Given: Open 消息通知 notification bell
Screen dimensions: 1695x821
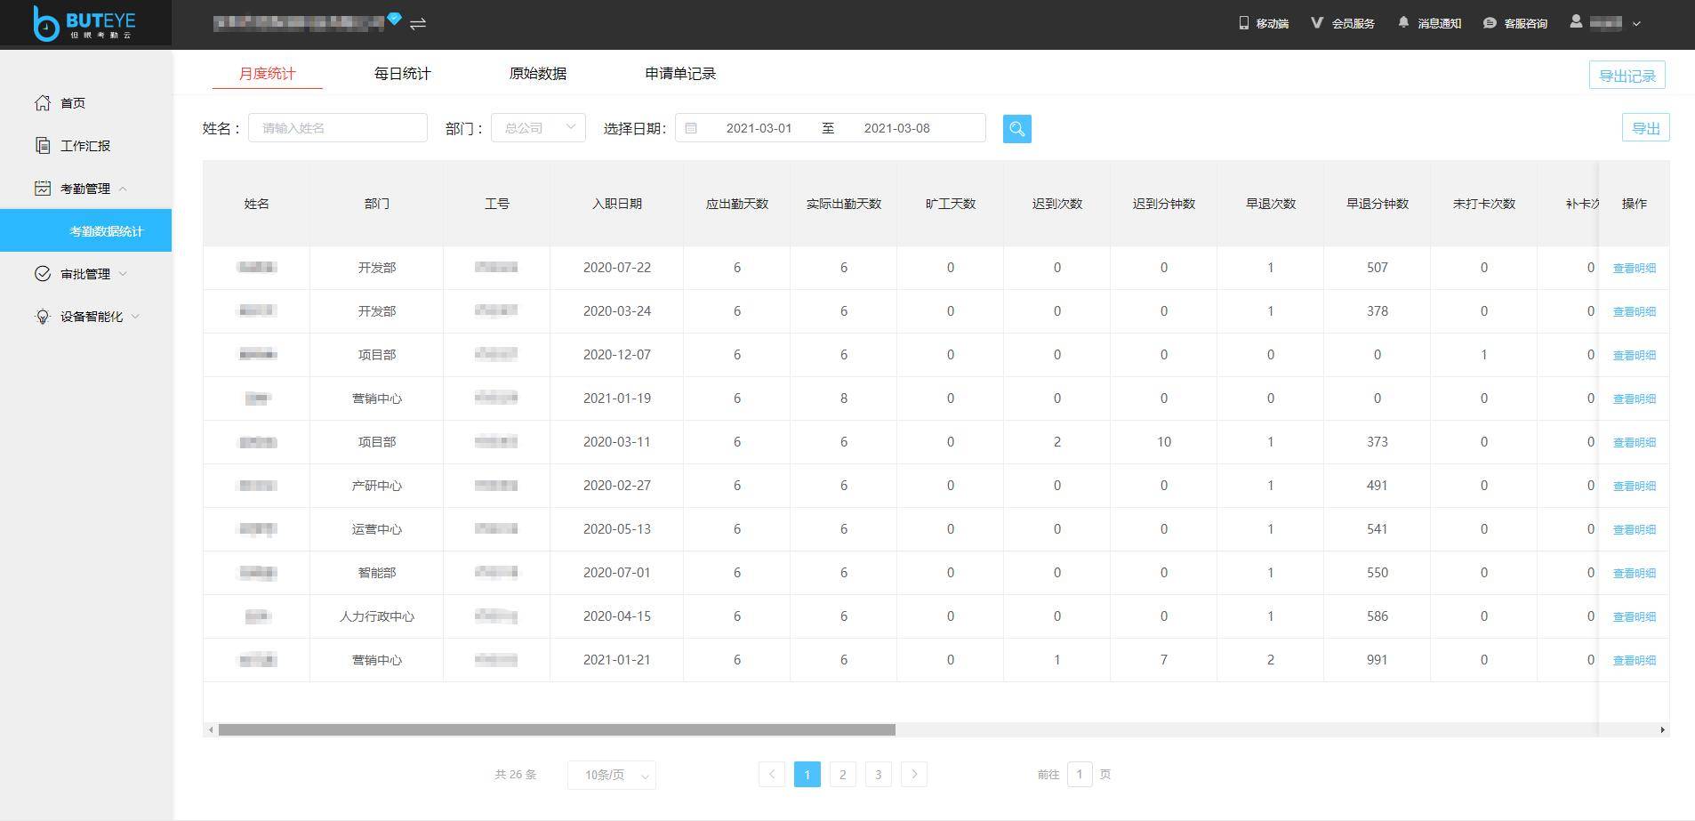Looking at the screenshot, I should [1402, 22].
